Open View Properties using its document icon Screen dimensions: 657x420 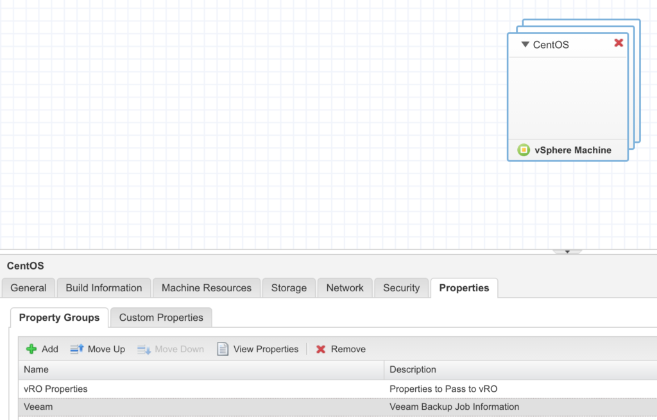point(222,349)
